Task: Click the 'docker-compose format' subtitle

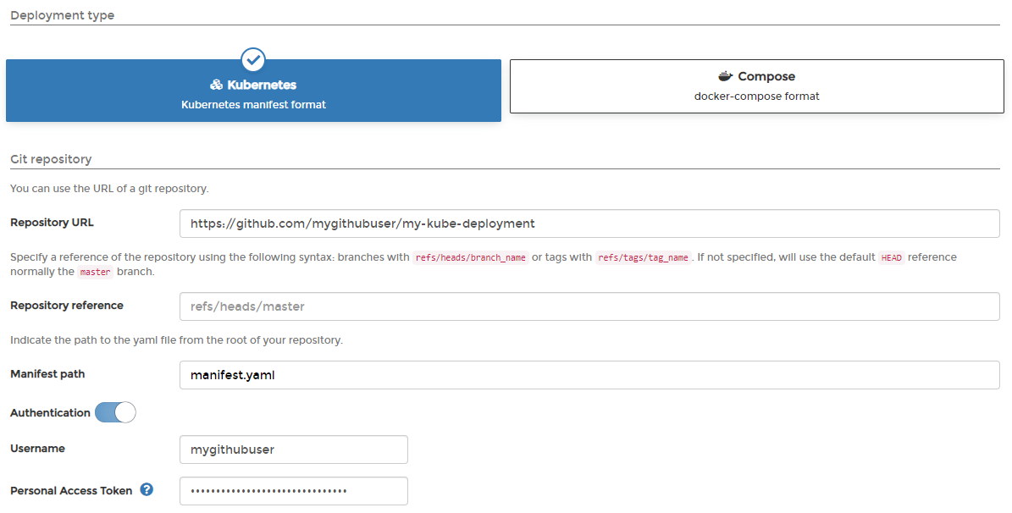Action: coord(756,97)
